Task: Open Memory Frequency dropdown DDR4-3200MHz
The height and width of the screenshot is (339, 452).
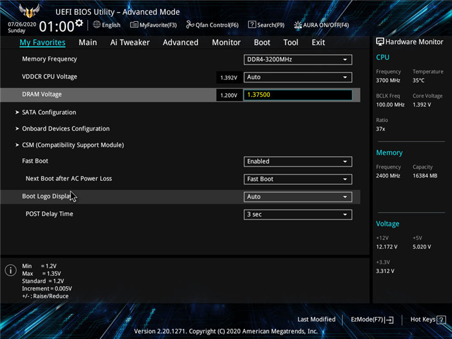Action: tap(298, 59)
